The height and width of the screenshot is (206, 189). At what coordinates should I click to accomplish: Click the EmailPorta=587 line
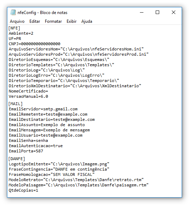click(26, 151)
